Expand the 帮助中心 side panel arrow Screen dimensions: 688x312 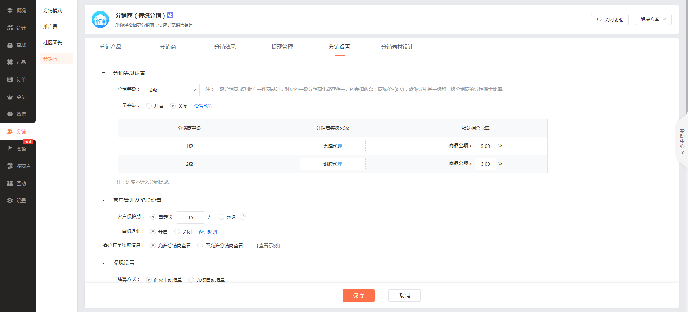click(x=682, y=153)
